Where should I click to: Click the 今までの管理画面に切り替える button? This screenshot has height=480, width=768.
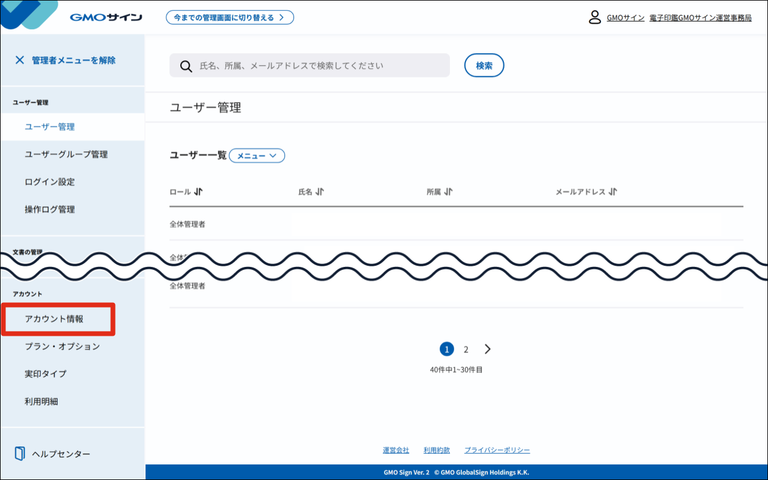click(230, 17)
